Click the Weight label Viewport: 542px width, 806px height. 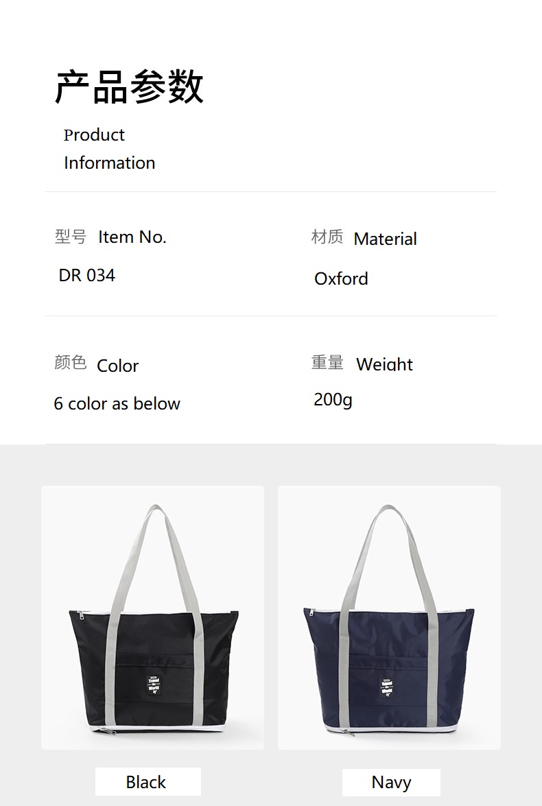click(385, 364)
